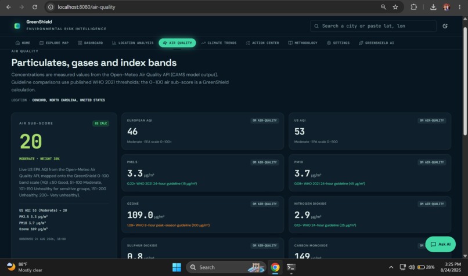Screen dimensions: 468x276
Task: Click the US AQI OM Air-Quality badge
Action: pyautogui.click(x=432, y=121)
